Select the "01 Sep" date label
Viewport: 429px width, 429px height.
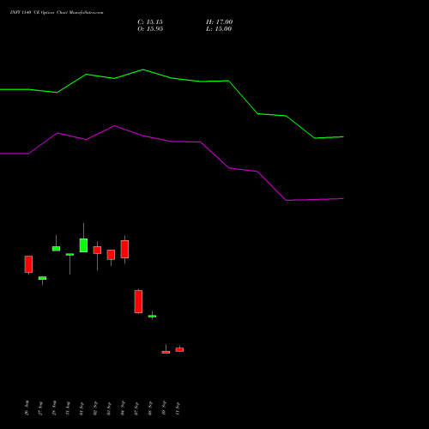tap(82, 408)
